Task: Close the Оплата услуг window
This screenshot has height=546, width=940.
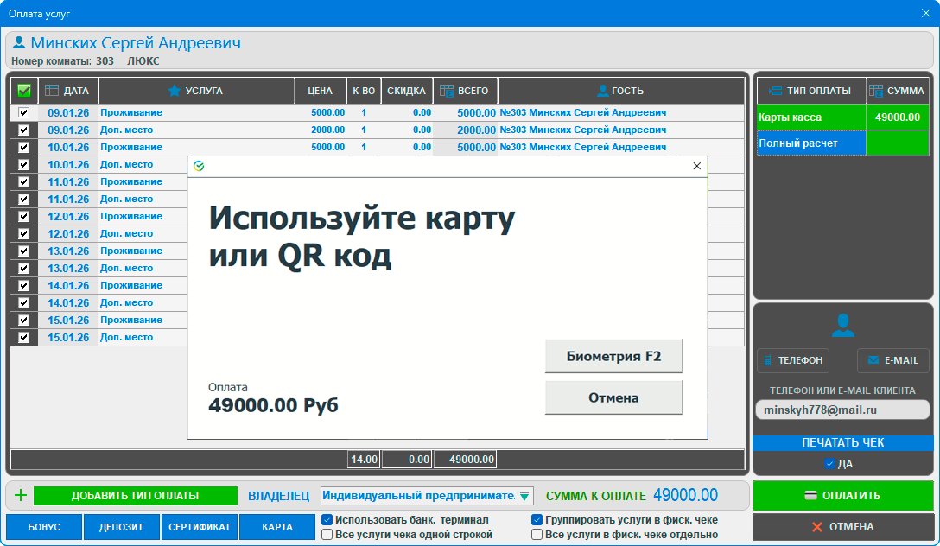Action: (x=925, y=13)
